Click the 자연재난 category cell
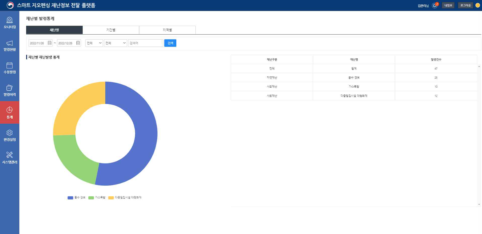Viewport: 482px width, 234px height. pyautogui.click(x=272, y=78)
